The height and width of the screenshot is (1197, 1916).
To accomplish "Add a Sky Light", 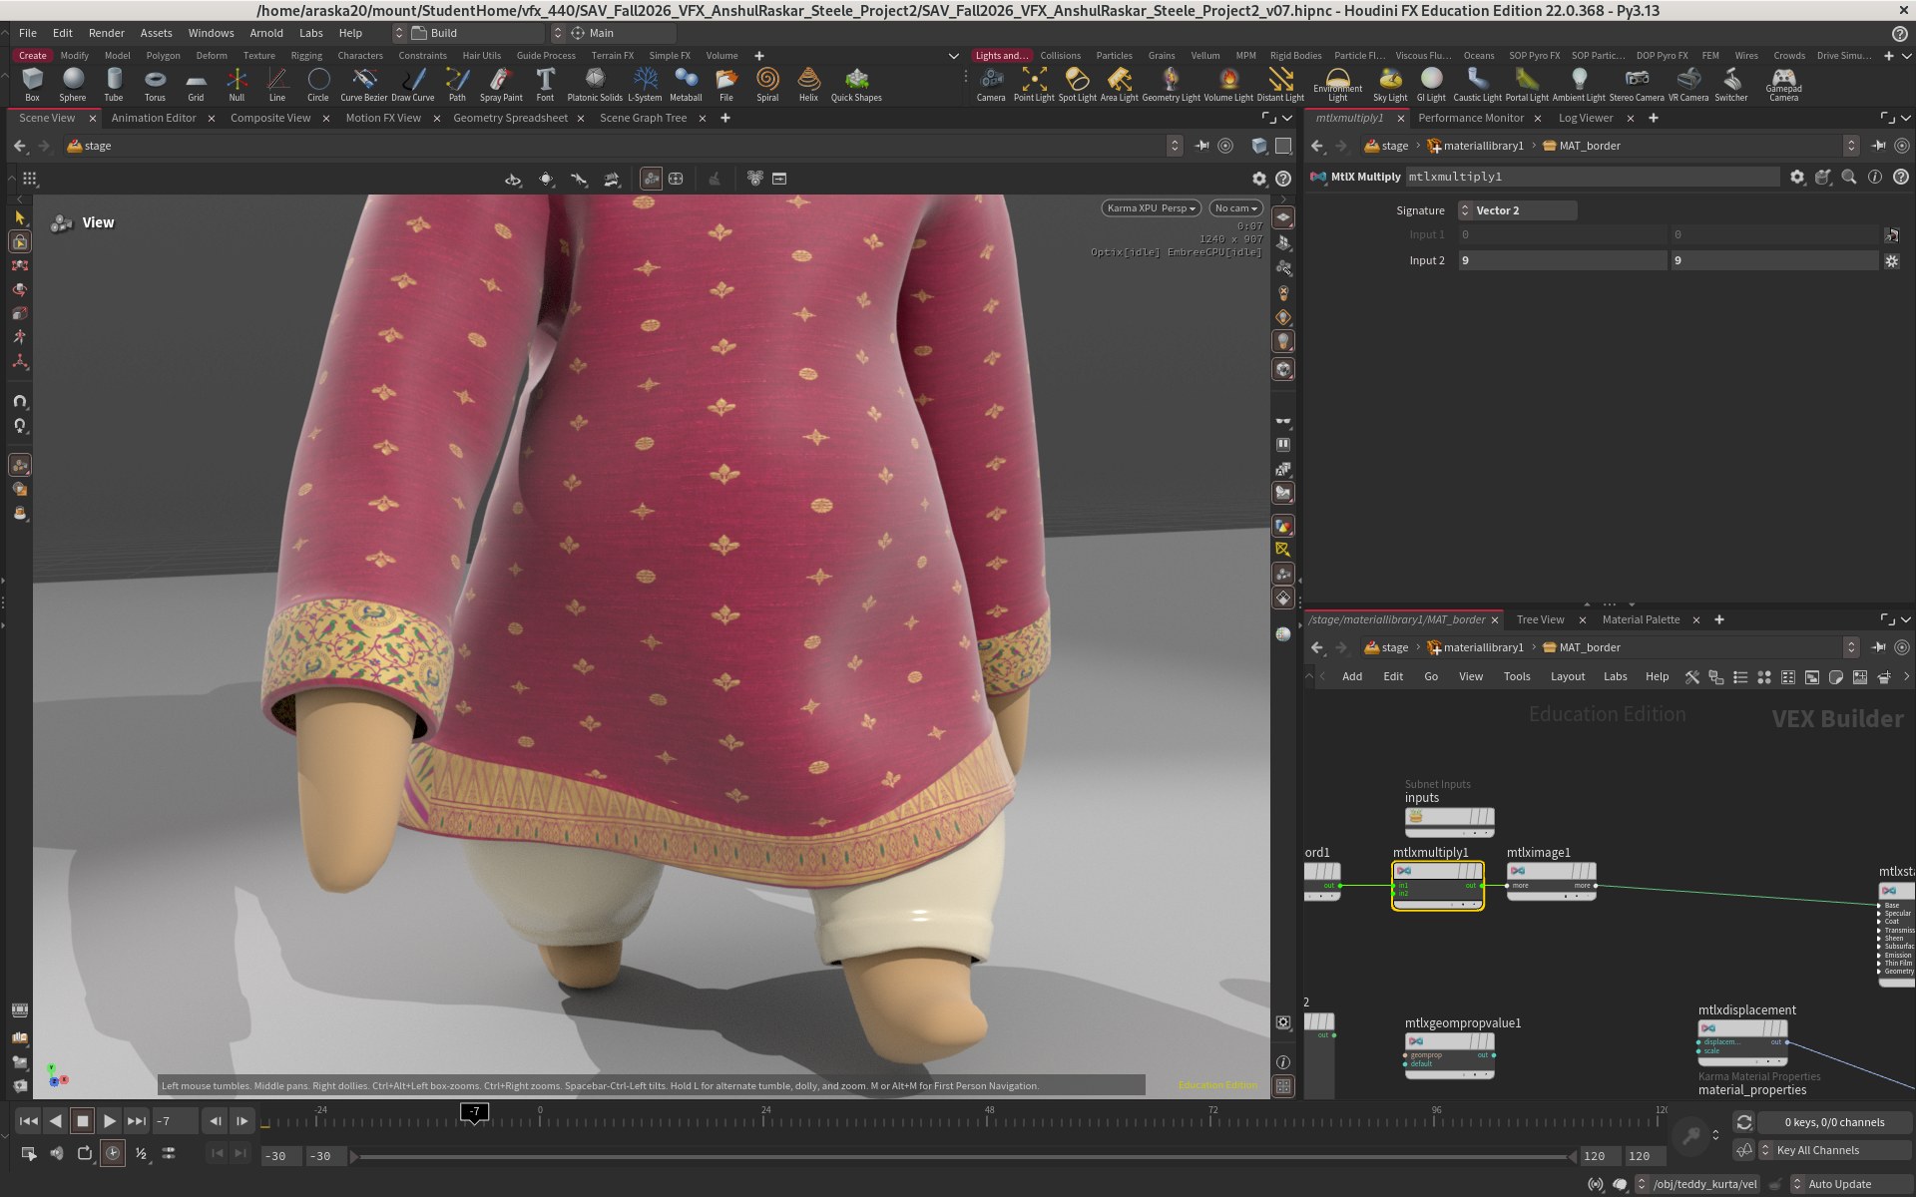I will click(x=1390, y=84).
